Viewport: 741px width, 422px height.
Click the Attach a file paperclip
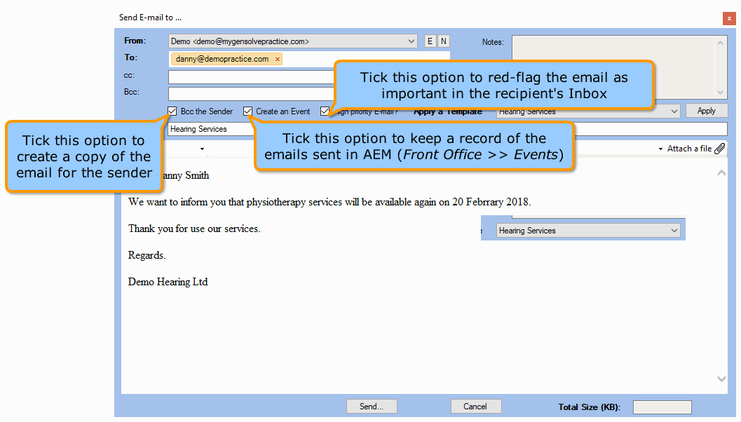pos(719,149)
